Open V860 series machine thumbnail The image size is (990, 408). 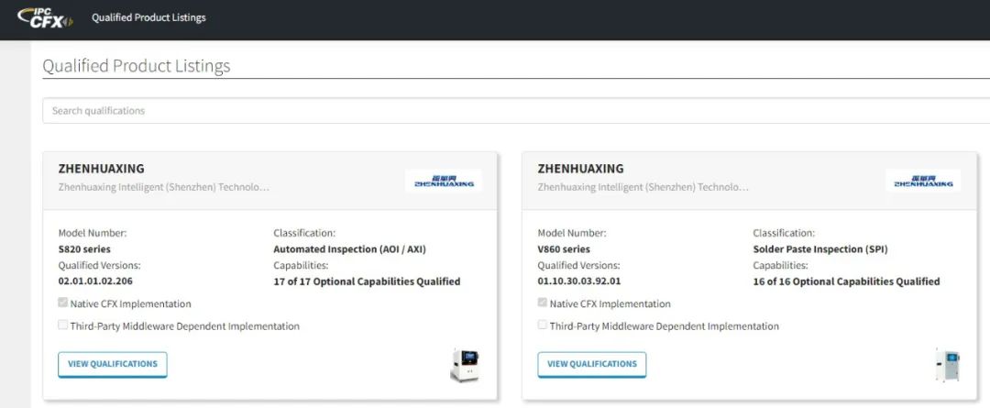pyautogui.click(x=947, y=365)
